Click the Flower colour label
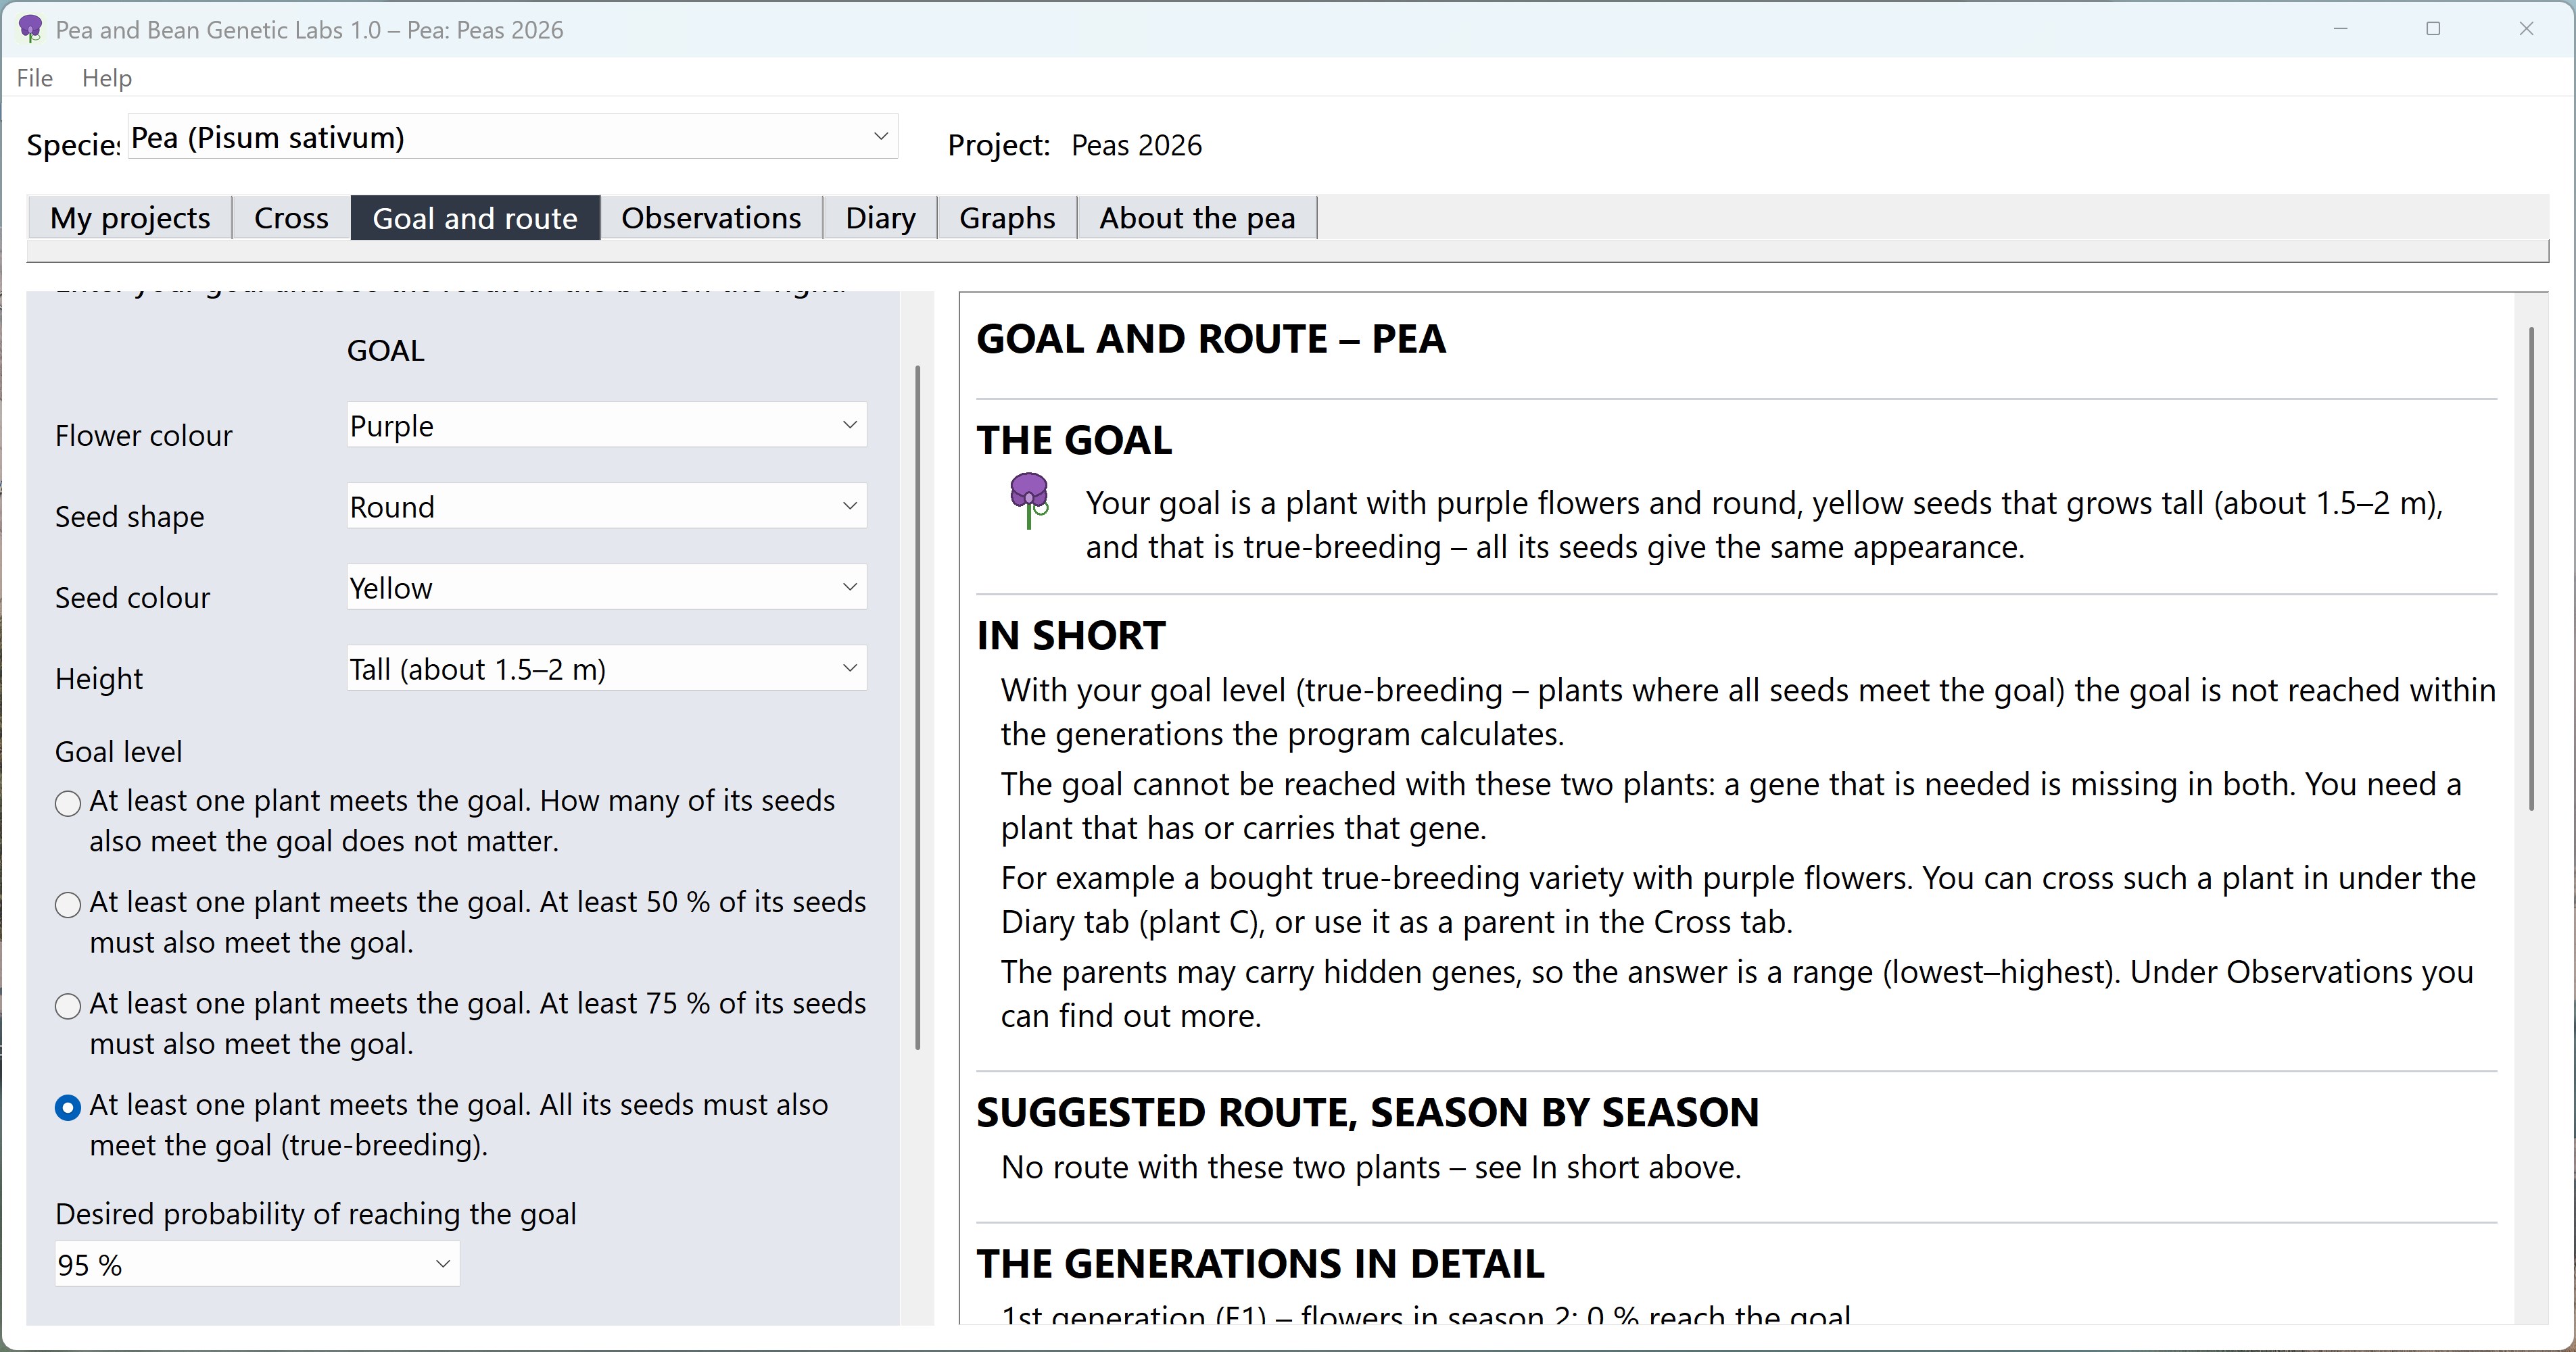This screenshot has height=1352, width=2576. 144,436
